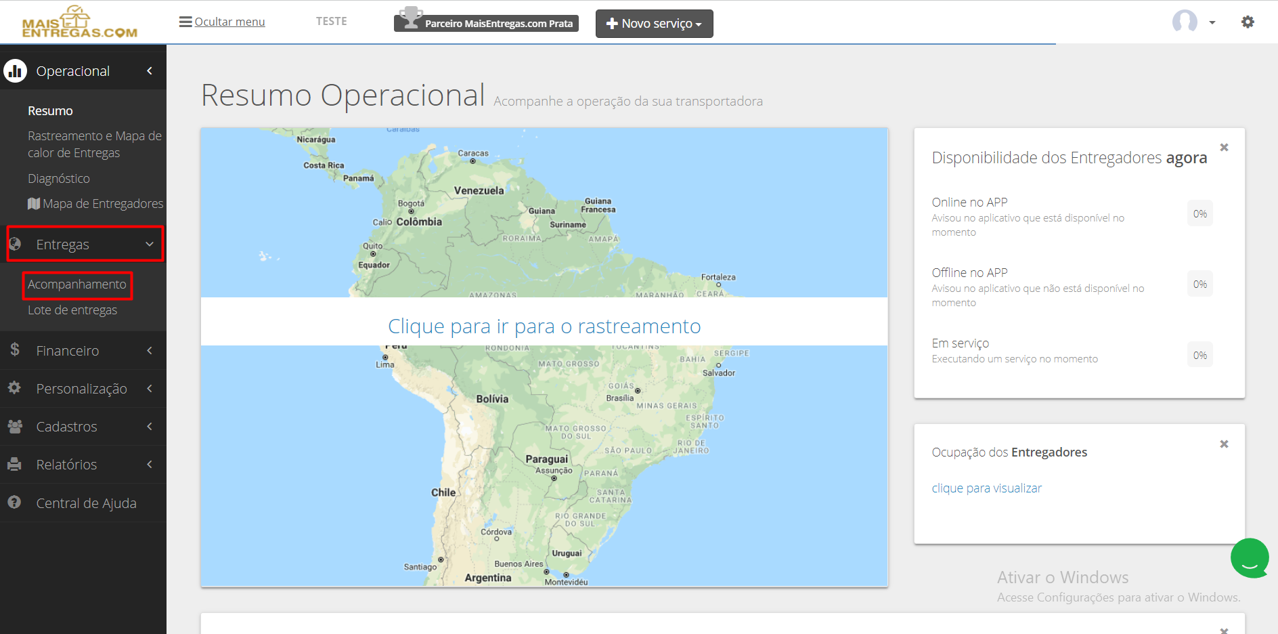
Task: Open Lote de entregas
Action: point(72,310)
